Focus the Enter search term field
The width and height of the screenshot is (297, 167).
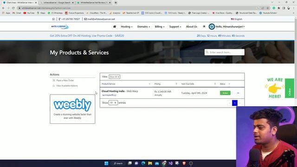coord(224,52)
